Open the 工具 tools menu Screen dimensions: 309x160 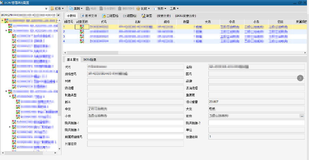(x=175, y=8)
